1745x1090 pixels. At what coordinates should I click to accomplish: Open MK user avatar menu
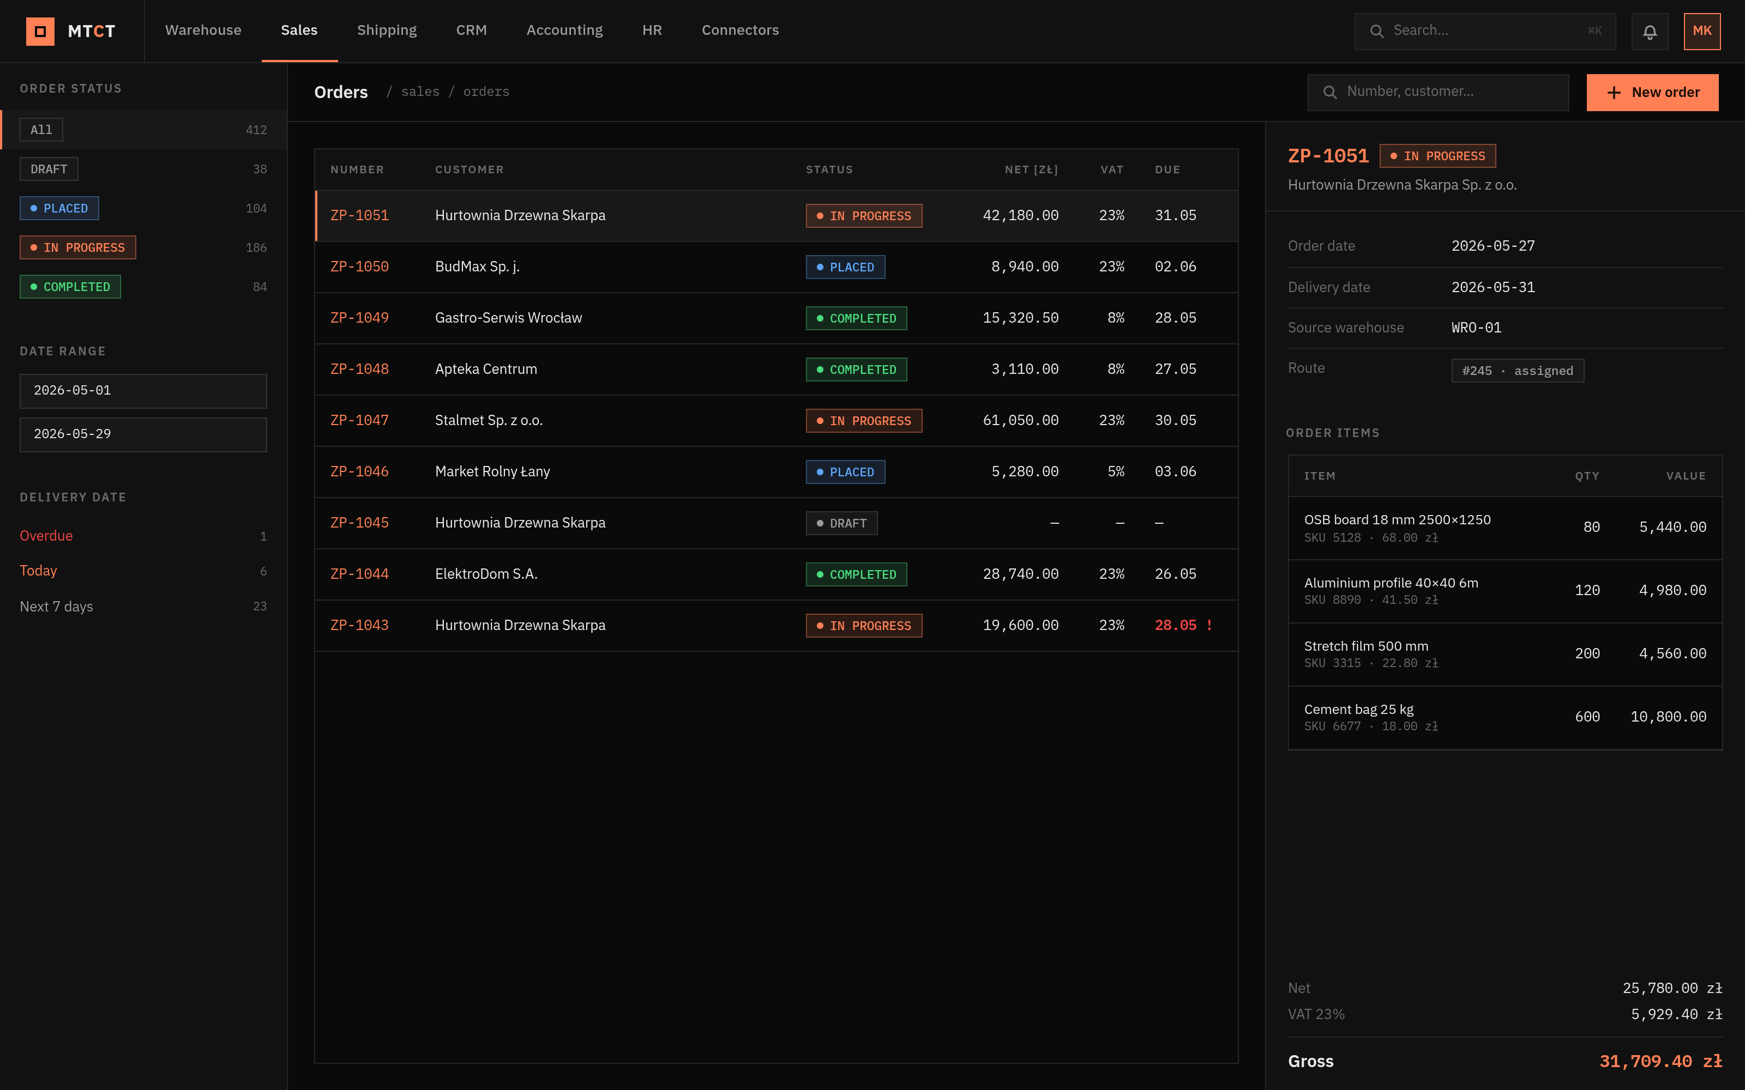(1702, 31)
